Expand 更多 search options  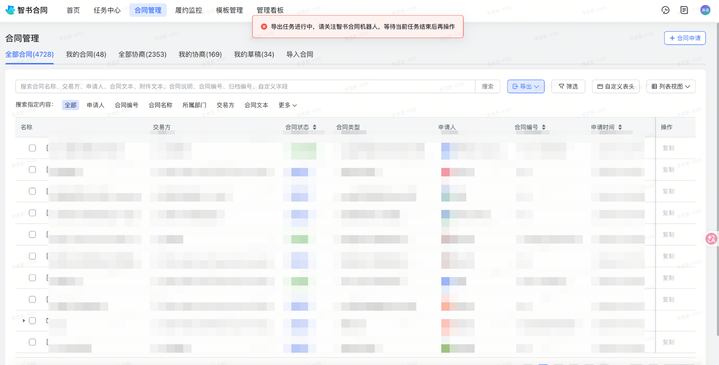pos(288,105)
